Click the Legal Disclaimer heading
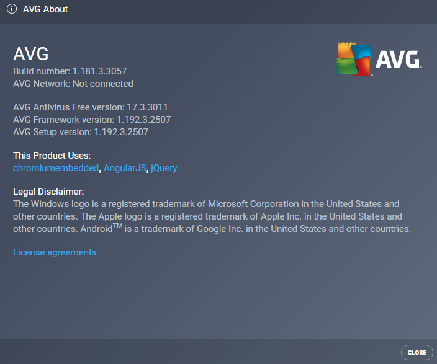This screenshot has width=437, height=364. pos(48,192)
